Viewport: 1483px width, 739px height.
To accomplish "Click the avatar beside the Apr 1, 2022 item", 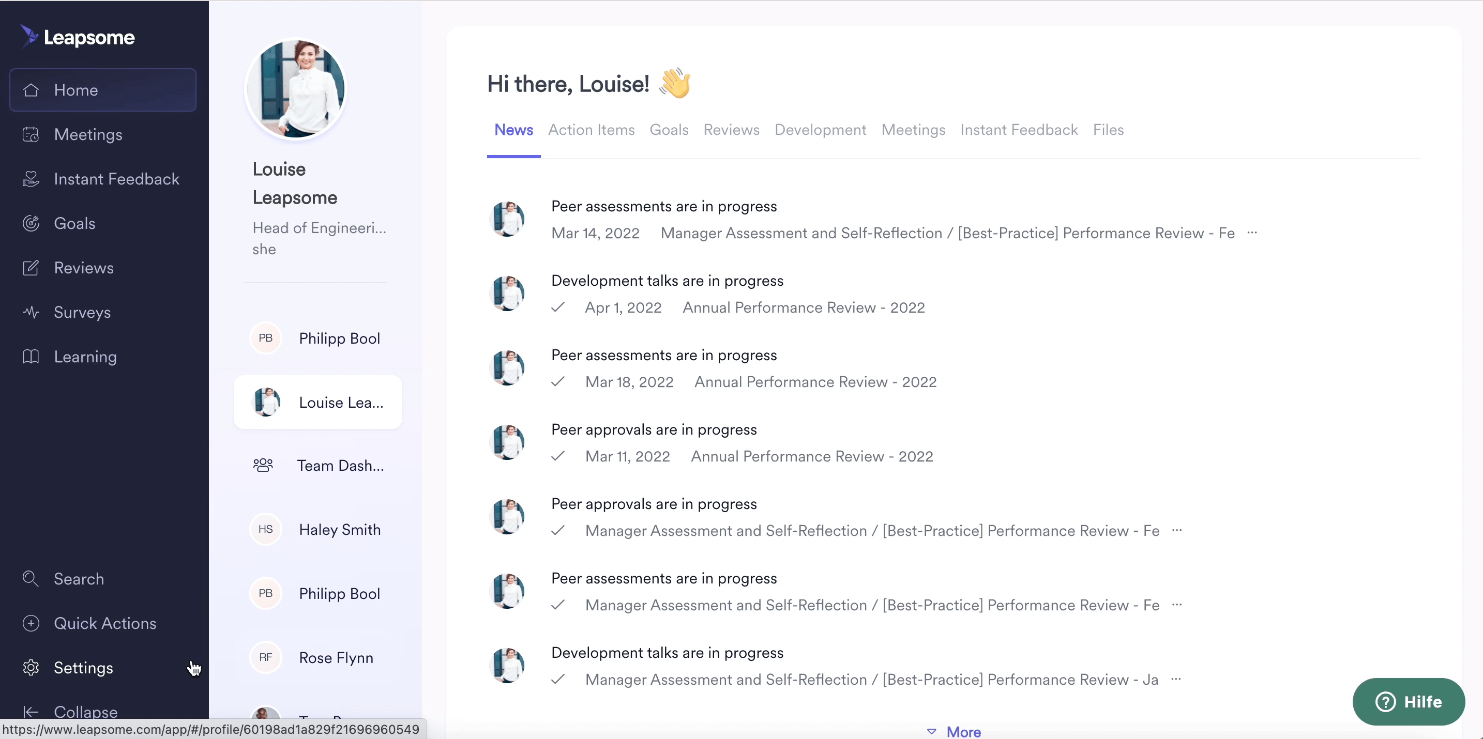I will 507,294.
